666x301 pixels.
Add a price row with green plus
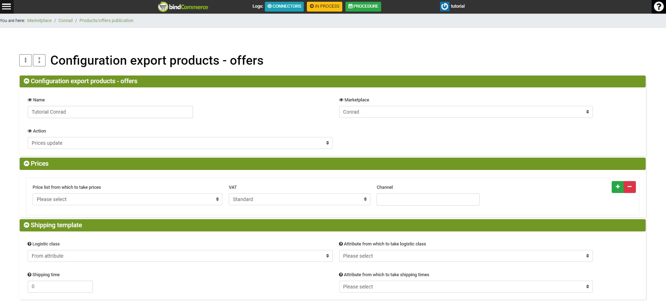tap(618, 187)
